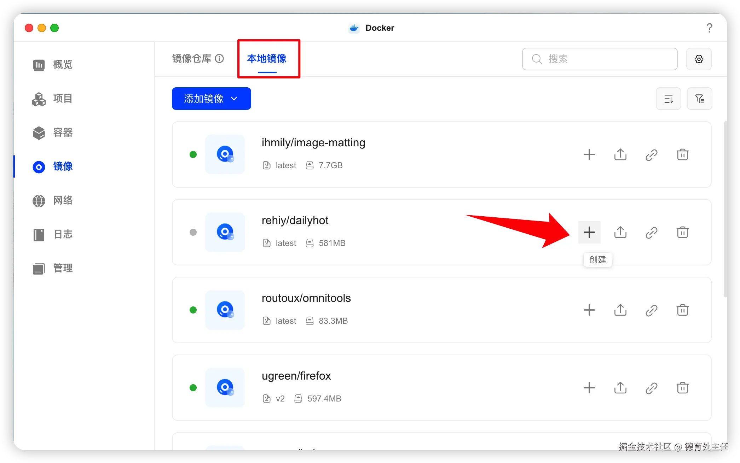Export the rehiy/dailyhot image
Viewport: 740px width, 463px height.
click(x=620, y=232)
